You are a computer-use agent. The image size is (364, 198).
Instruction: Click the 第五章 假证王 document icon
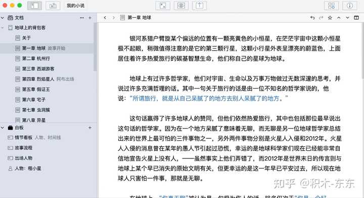point(18,89)
